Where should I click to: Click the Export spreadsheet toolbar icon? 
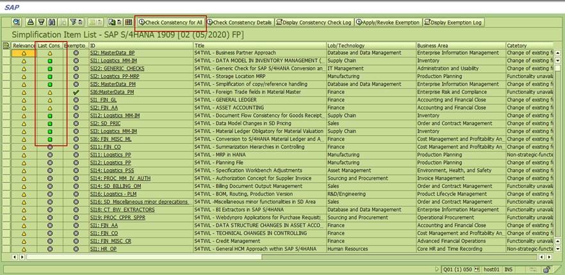[x=111, y=22]
